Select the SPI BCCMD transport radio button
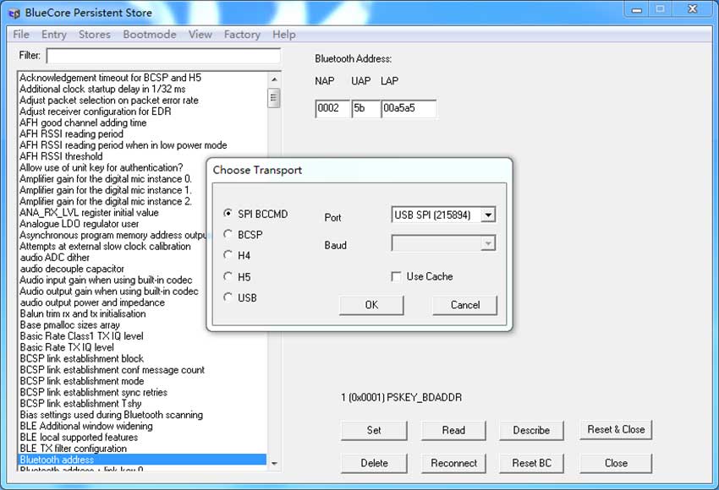719x490 pixels. pyautogui.click(x=228, y=214)
